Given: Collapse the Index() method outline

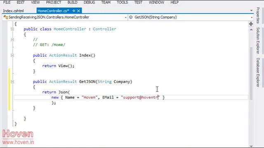Looking at the screenshot, I should 12,55.
